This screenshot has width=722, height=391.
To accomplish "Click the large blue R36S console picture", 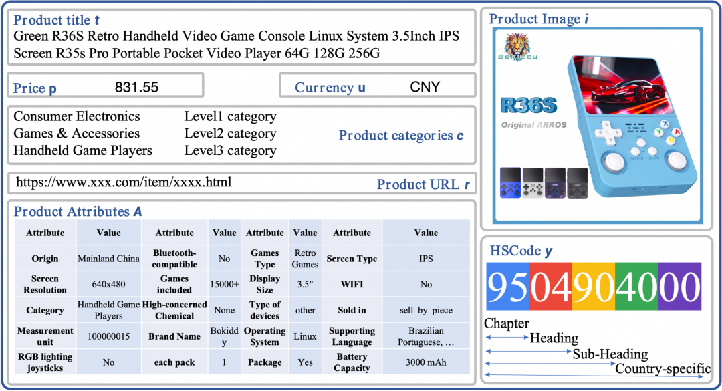I will (x=633, y=126).
